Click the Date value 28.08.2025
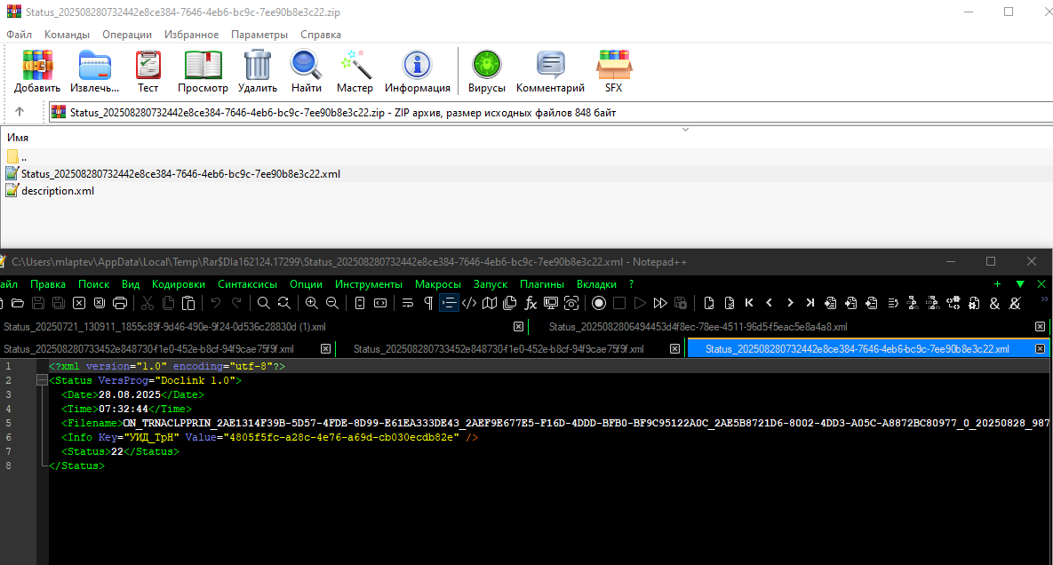 pyautogui.click(x=130, y=394)
